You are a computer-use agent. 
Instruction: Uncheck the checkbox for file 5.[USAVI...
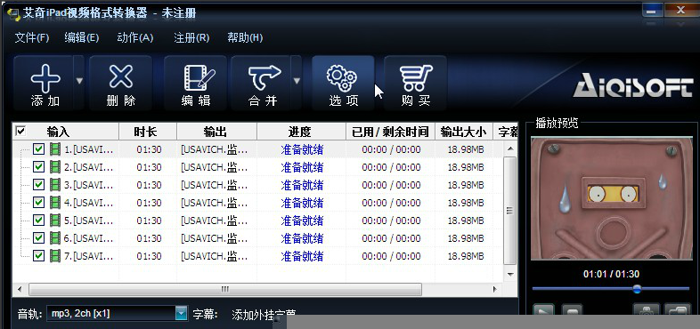tap(39, 221)
